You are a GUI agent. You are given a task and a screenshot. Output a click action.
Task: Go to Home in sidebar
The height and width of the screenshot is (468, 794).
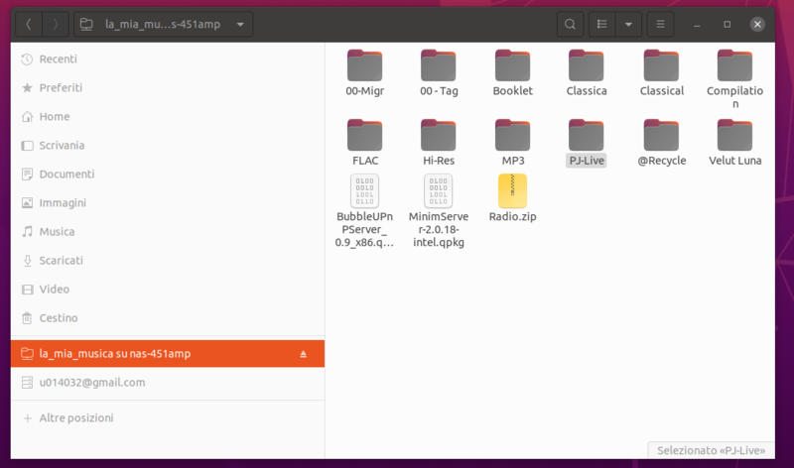54,117
